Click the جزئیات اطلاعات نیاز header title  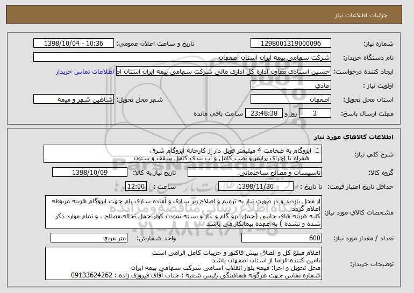point(361,15)
